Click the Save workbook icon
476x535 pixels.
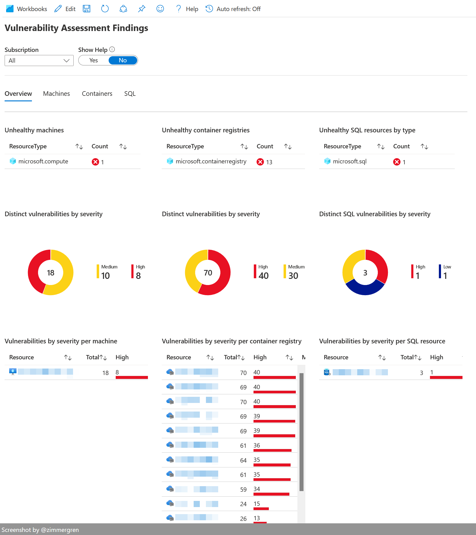click(x=87, y=9)
